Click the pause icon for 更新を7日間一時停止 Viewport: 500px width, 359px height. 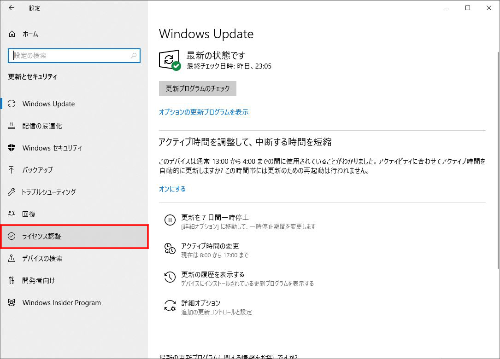(x=170, y=220)
